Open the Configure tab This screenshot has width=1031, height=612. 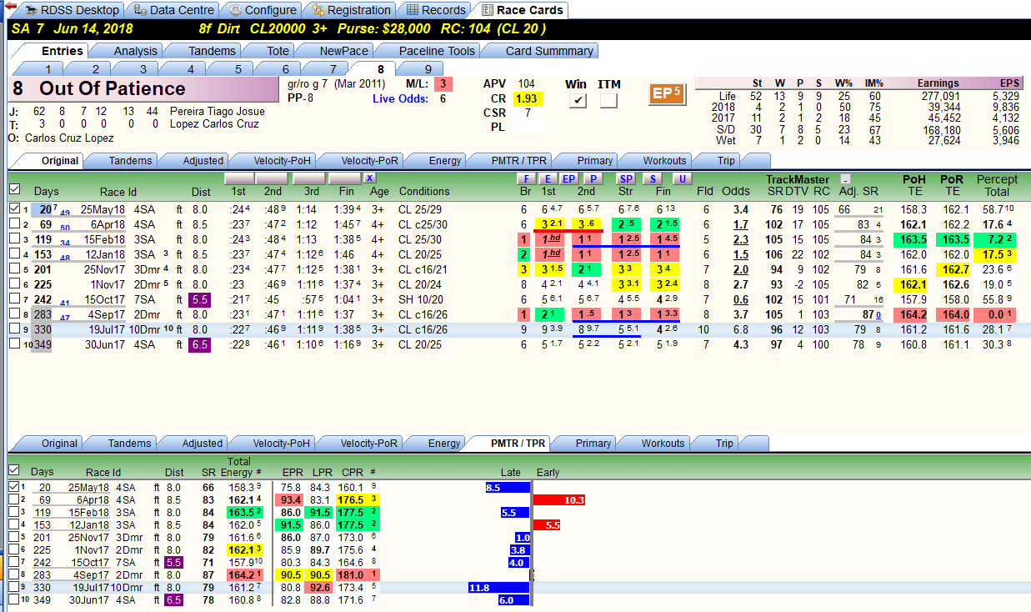(x=262, y=10)
